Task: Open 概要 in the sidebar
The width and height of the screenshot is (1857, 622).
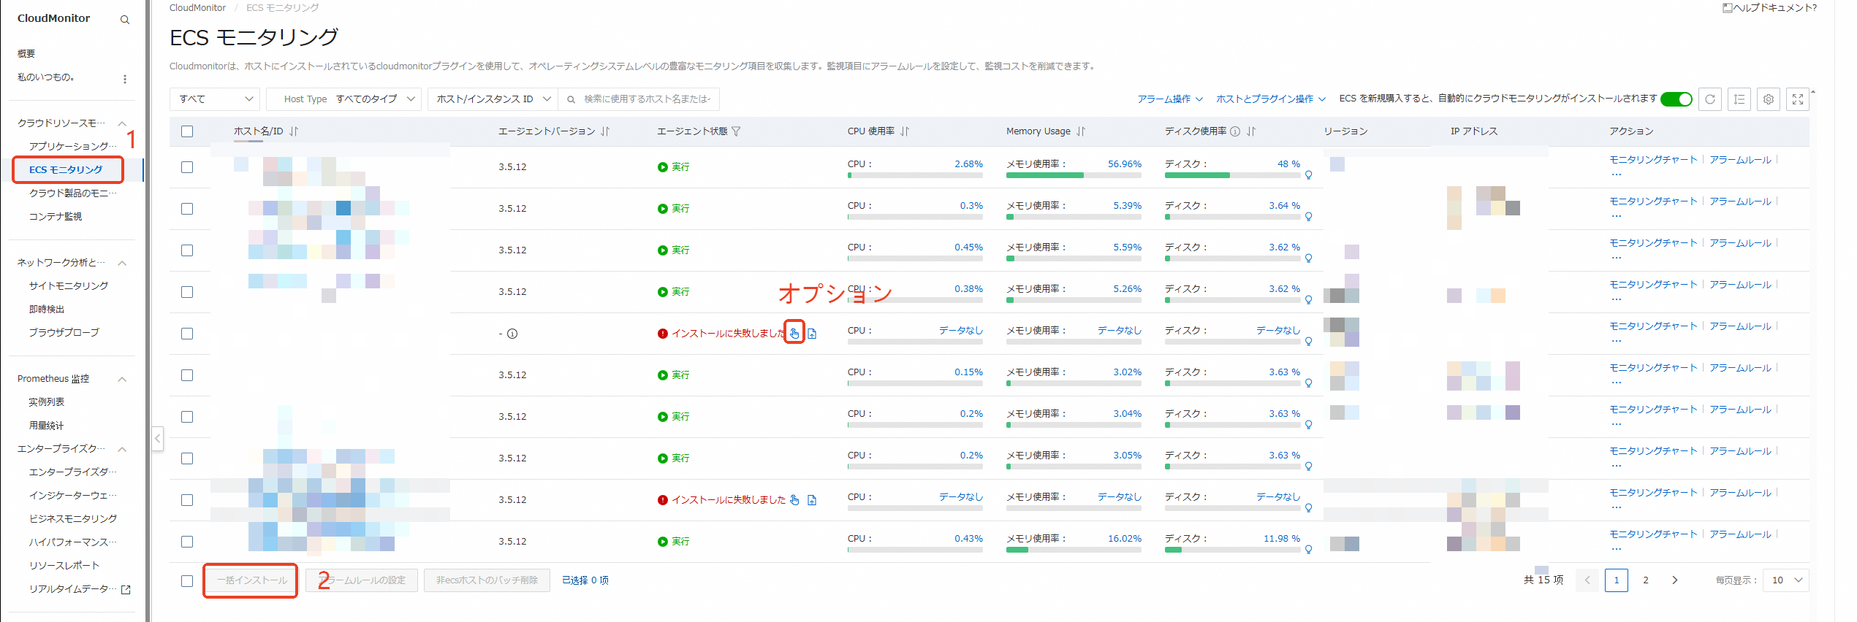Action: pyautogui.click(x=26, y=54)
